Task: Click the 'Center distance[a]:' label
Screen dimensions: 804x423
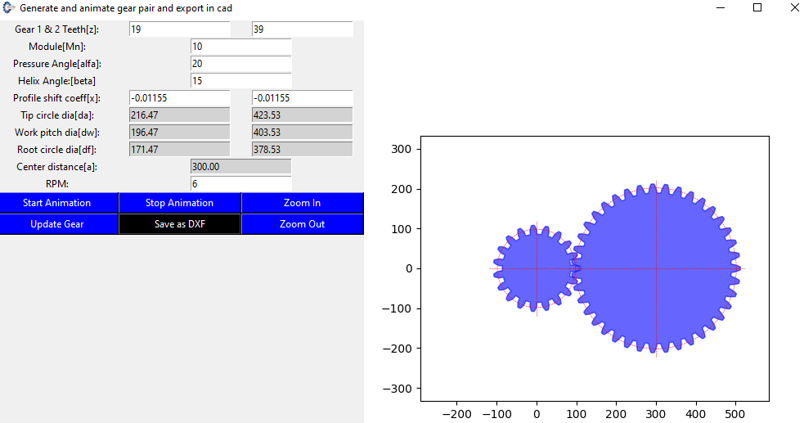Action: [57, 167]
